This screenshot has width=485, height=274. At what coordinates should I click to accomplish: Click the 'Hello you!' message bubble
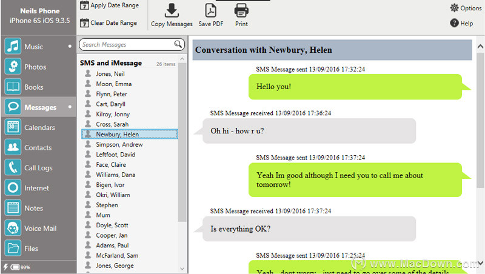(355, 87)
